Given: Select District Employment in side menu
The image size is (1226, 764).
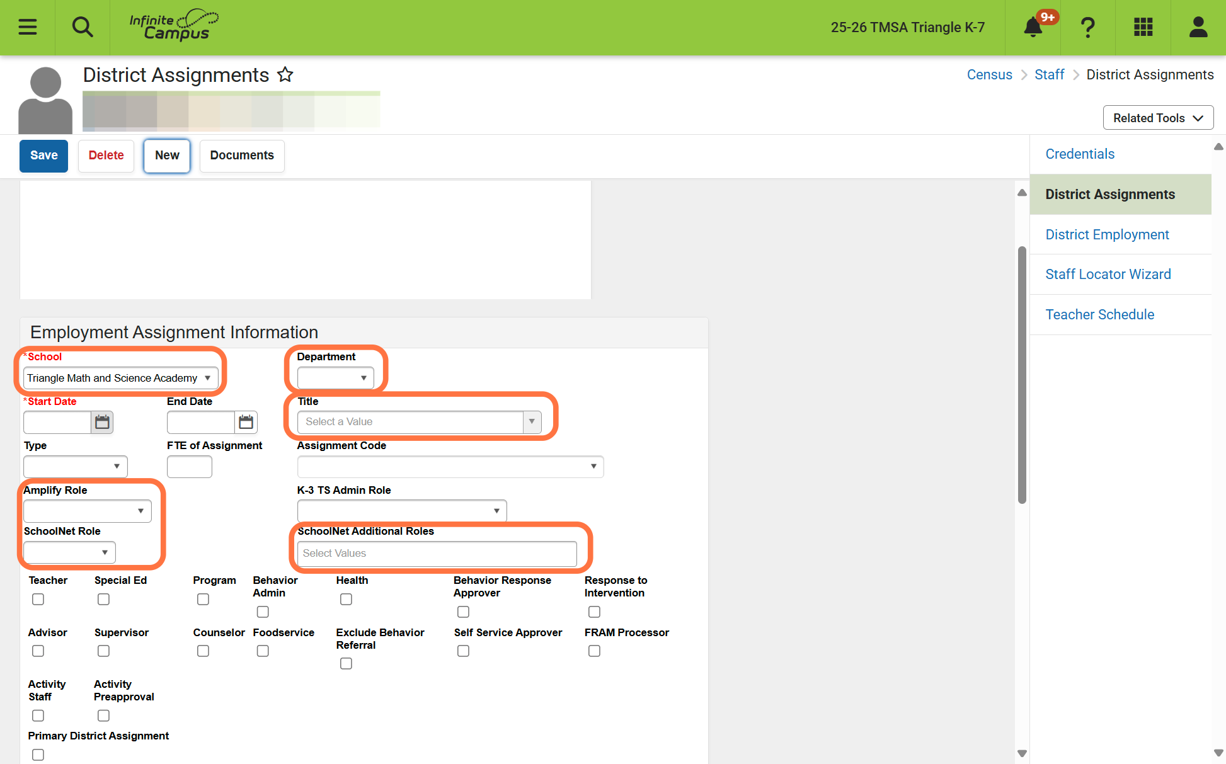Looking at the screenshot, I should coord(1107,234).
